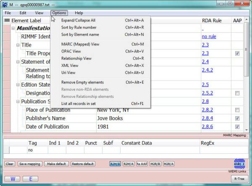Viewport: 252px width, 186px height.
Task: Click the As AAP mapping button
Action: pos(142,164)
